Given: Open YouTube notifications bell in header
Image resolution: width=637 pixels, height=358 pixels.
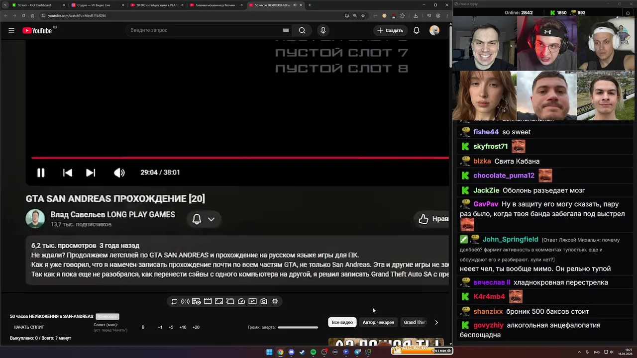Looking at the screenshot, I should pos(417,30).
